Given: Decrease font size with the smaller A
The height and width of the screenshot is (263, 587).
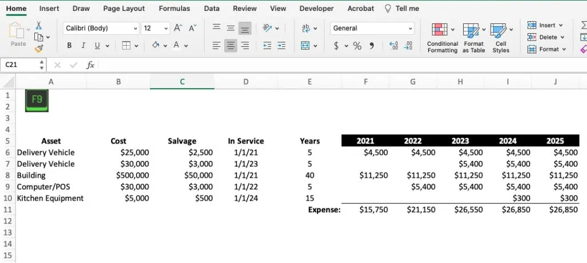Looking at the screenshot, I should click(x=193, y=28).
